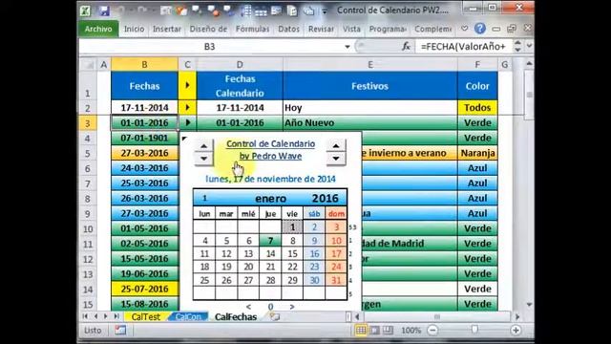Click the Name Box showing B3
Image resolution: width=611 pixels, height=344 pixels.
(x=210, y=47)
